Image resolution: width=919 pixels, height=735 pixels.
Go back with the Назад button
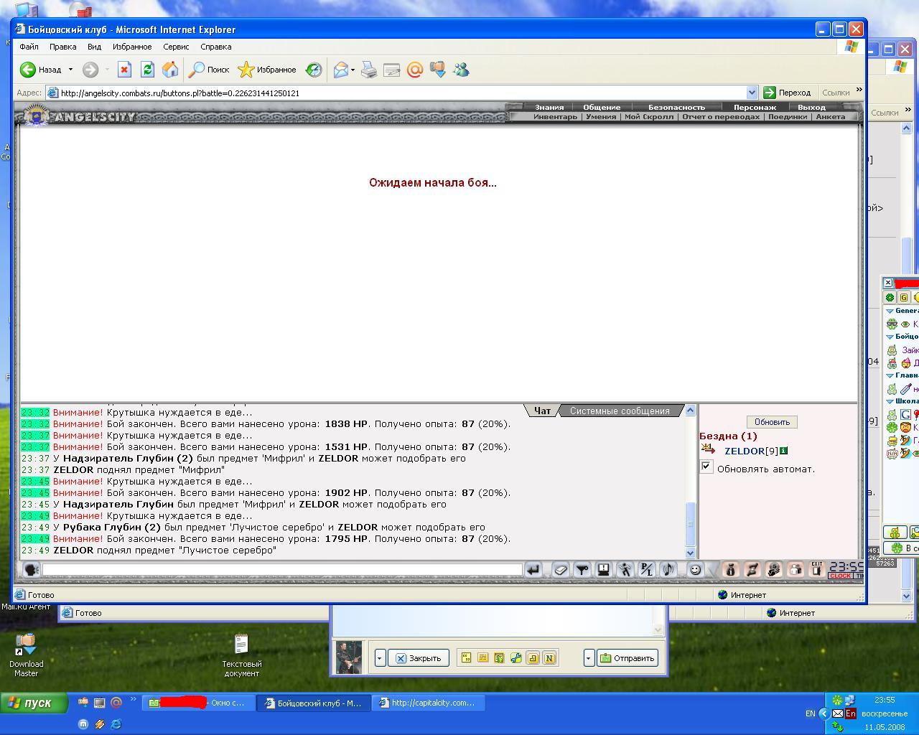tap(41, 70)
